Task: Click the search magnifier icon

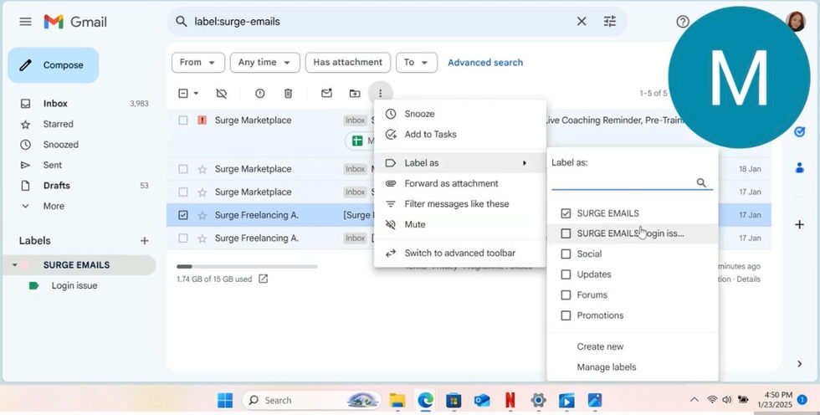Action: tap(181, 22)
